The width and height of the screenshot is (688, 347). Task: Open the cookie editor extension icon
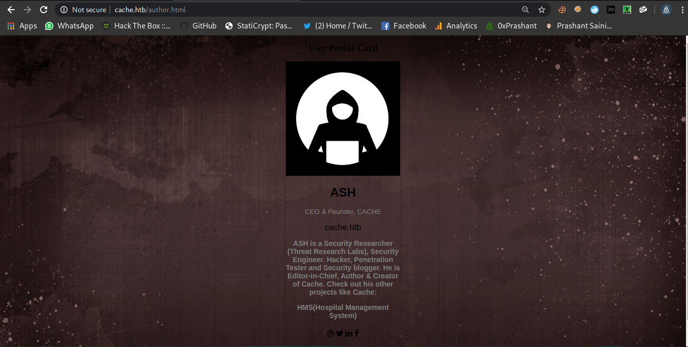click(x=562, y=10)
